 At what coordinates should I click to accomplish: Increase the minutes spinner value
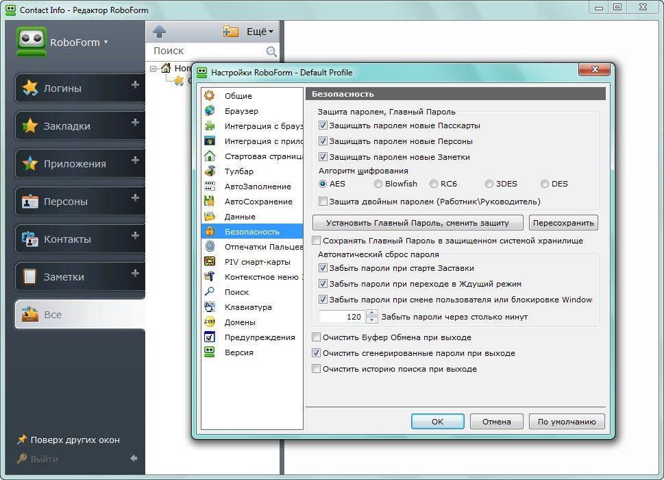click(372, 313)
